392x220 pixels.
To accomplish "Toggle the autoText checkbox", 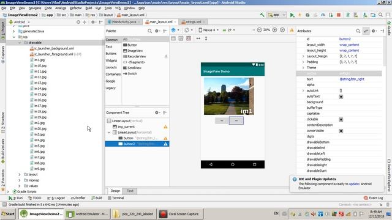I will point(341,97).
